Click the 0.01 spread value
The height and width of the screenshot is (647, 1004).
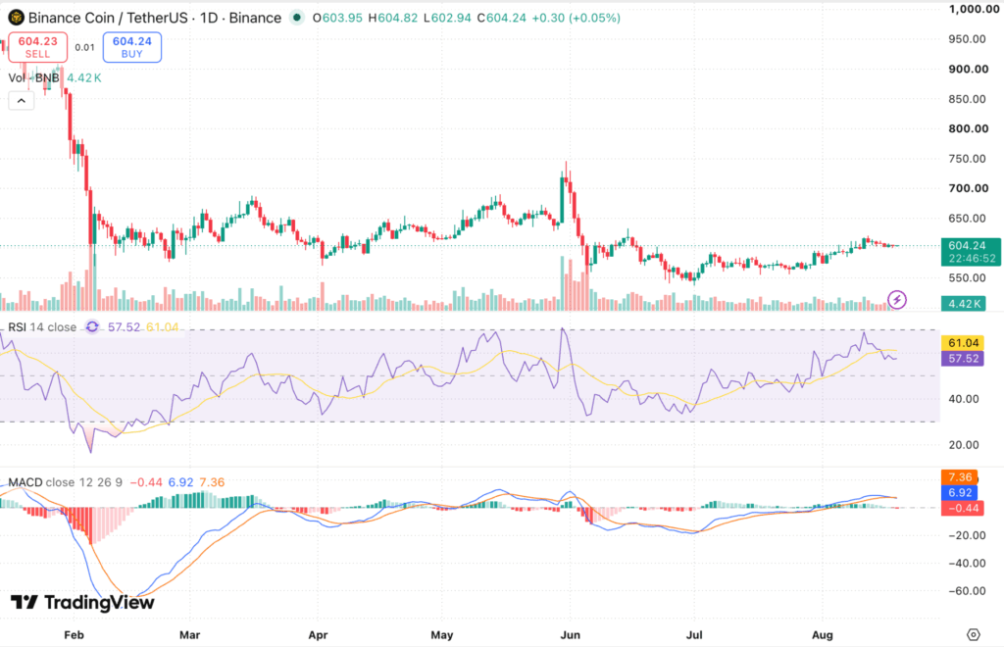[x=84, y=47]
